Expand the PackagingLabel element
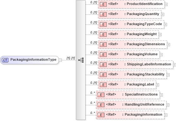Screen dimensions: 176x121 tap(157, 85)
